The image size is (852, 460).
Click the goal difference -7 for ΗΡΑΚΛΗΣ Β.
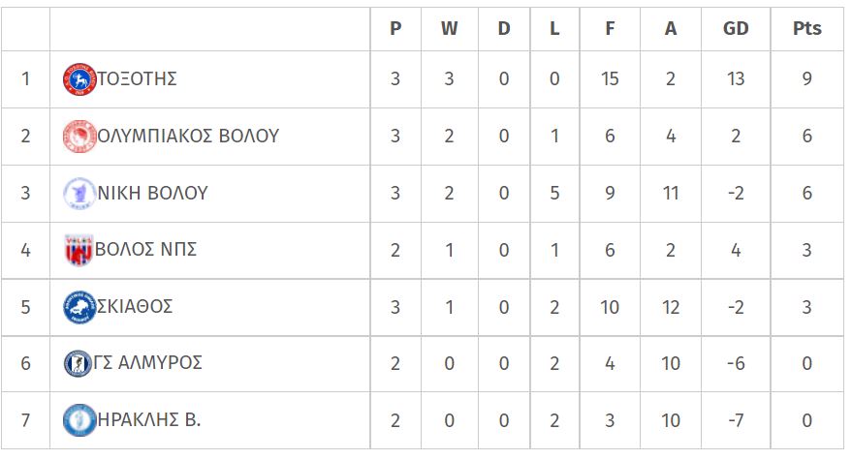(736, 420)
